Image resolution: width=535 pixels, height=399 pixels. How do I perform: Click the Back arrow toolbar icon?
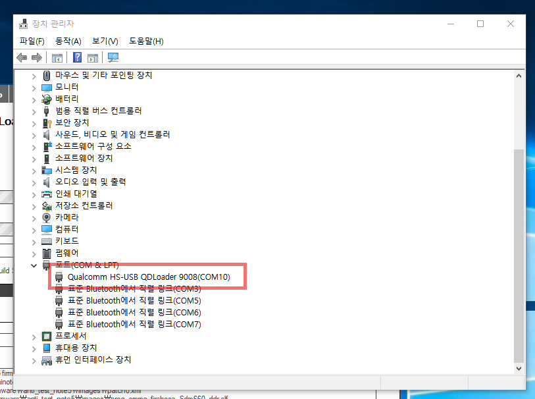click(x=22, y=57)
